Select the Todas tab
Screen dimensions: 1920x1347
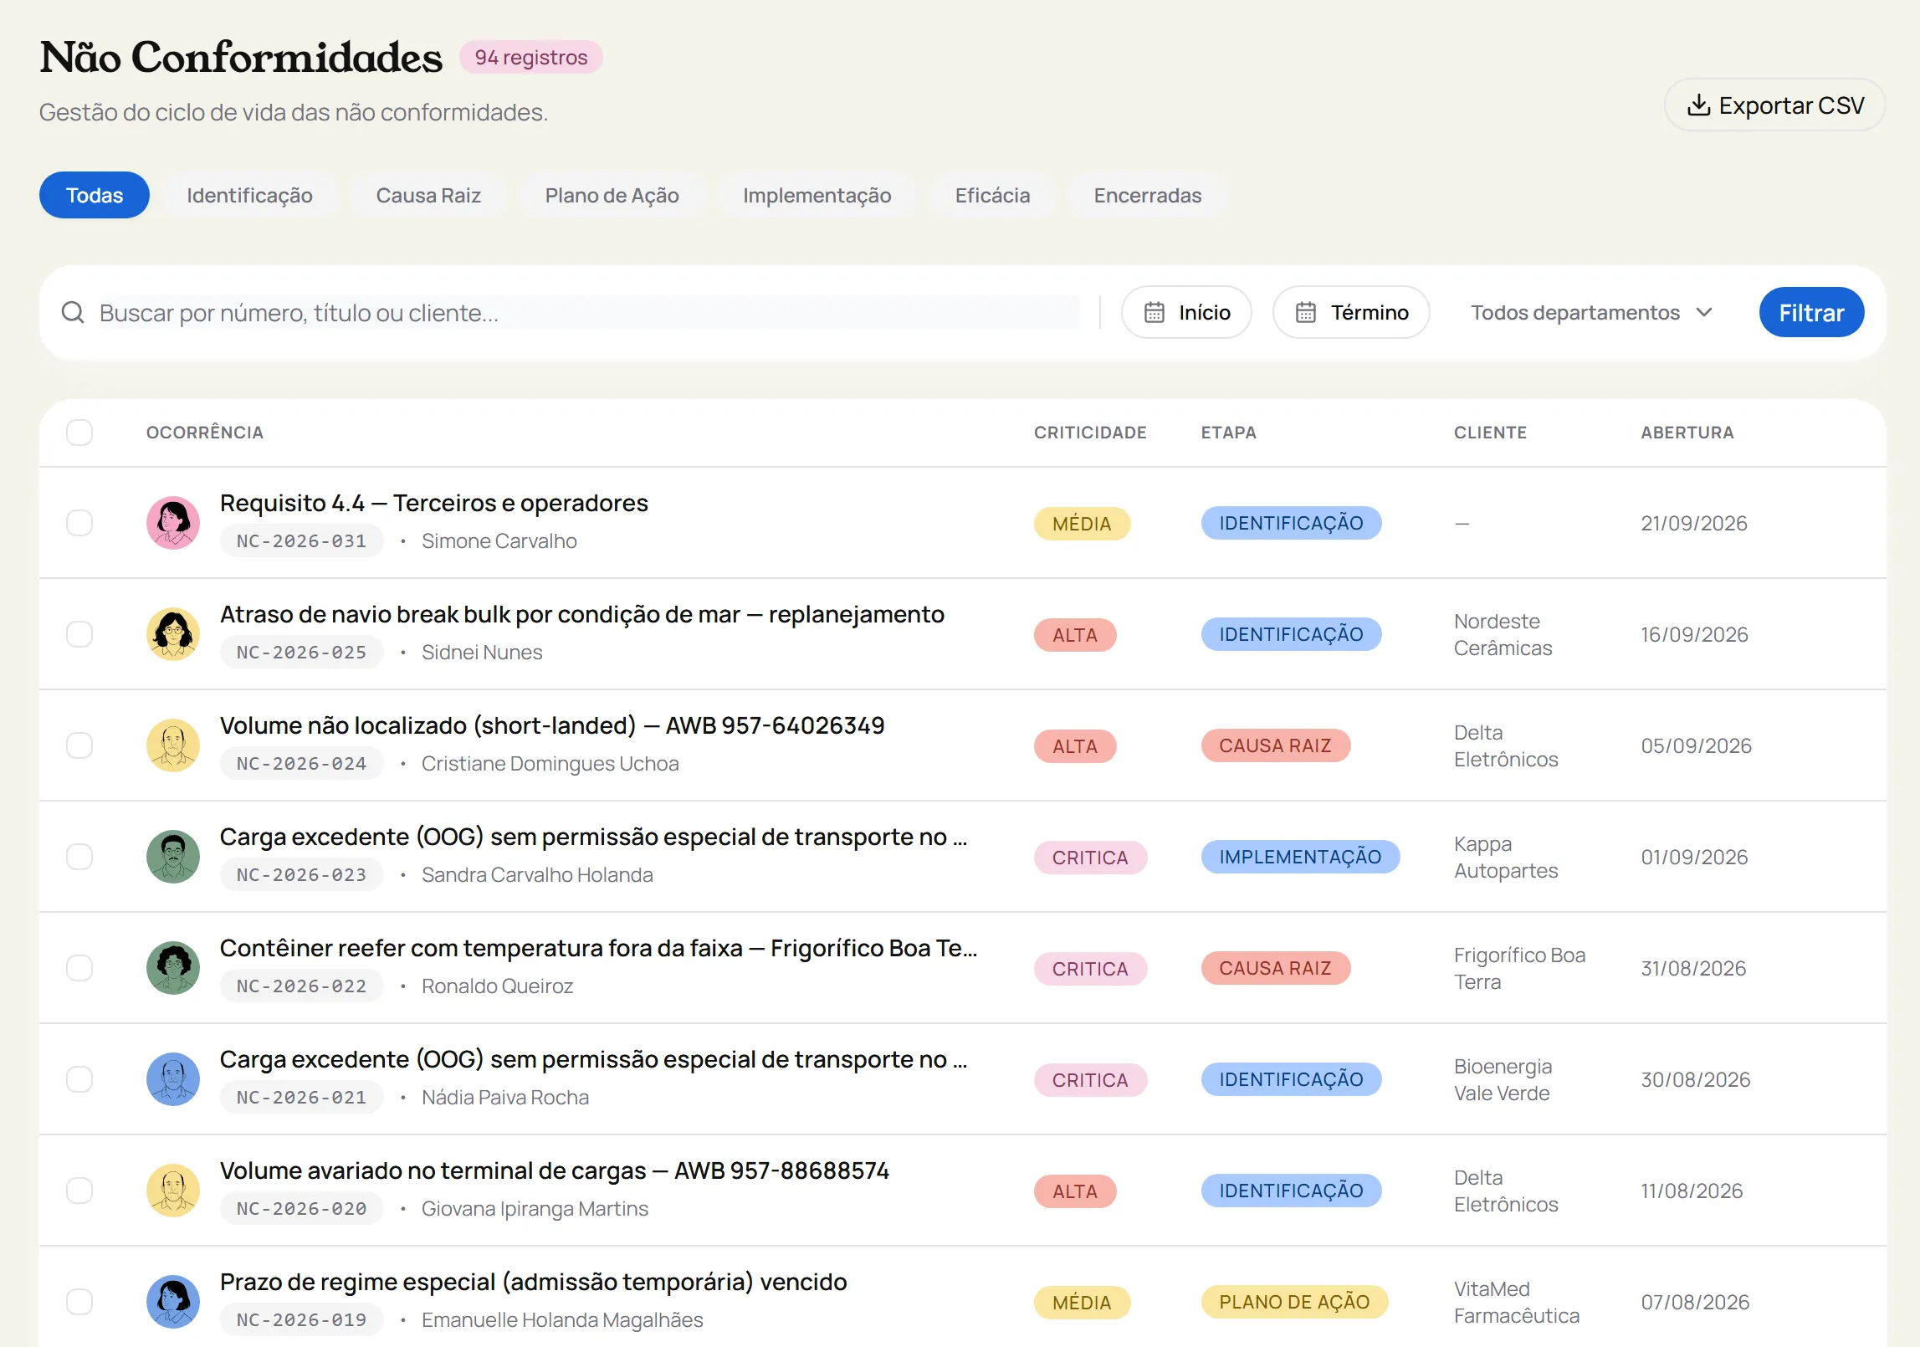95,196
